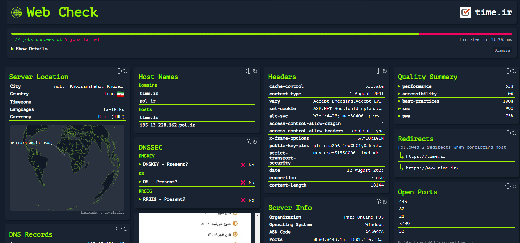Expand RRSIG - Present? row

(197, 200)
